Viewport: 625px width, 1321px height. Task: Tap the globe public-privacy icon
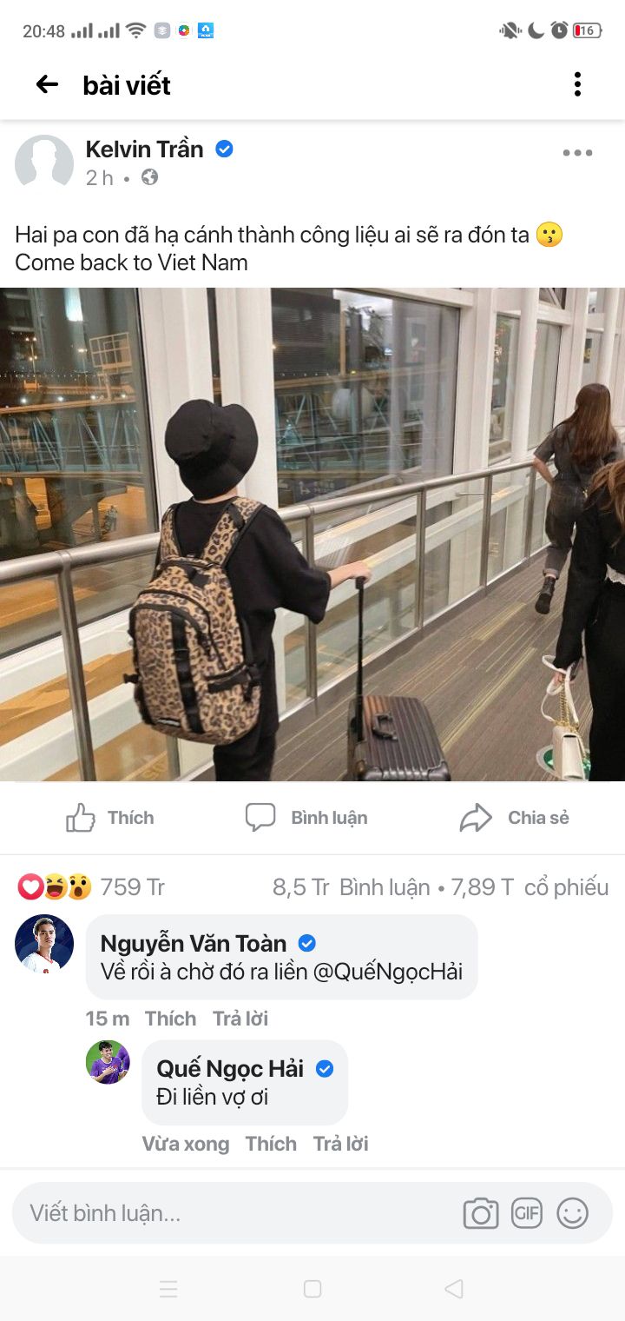pos(149,177)
